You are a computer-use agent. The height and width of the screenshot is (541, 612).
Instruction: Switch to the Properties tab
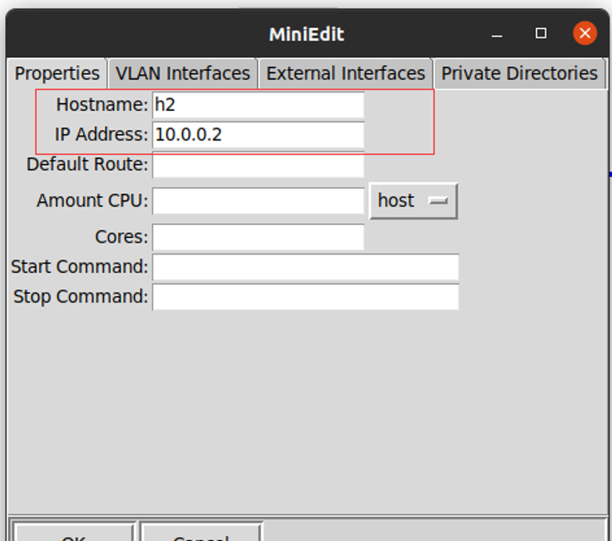[57, 73]
